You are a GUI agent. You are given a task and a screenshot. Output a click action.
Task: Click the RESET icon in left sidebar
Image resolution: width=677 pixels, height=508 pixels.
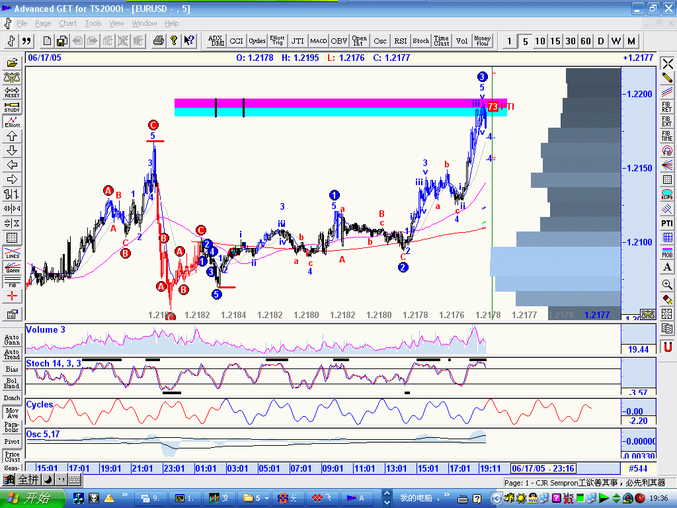tap(12, 92)
